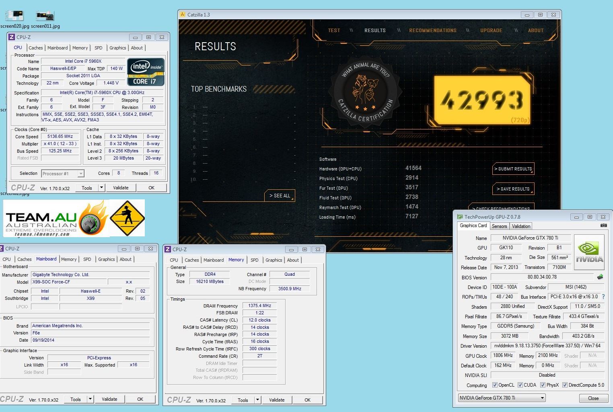Click the Intel Core i7 logo in CPU-Z
The height and width of the screenshot is (412, 613).
(x=146, y=72)
